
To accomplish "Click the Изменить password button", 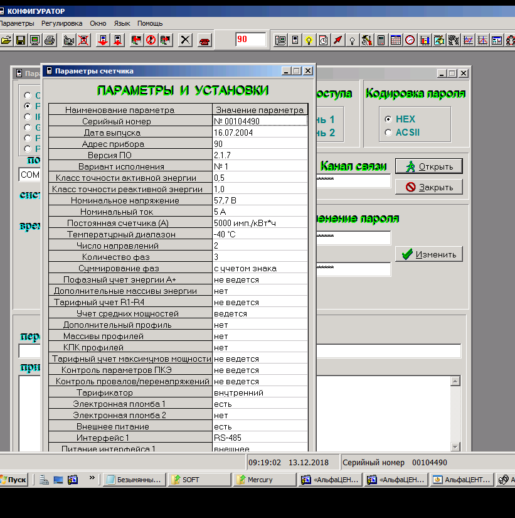I will (x=429, y=254).
